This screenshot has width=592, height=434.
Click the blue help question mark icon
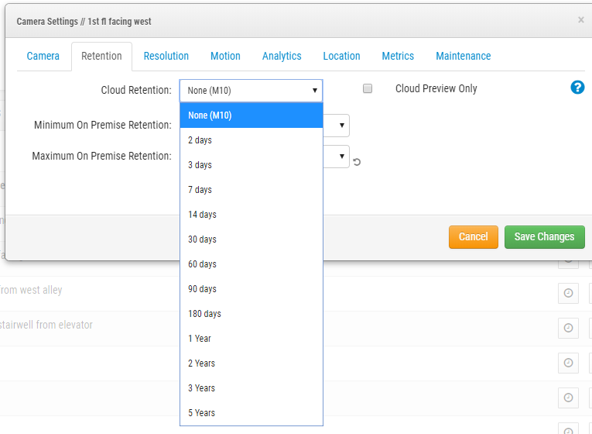pyautogui.click(x=577, y=88)
